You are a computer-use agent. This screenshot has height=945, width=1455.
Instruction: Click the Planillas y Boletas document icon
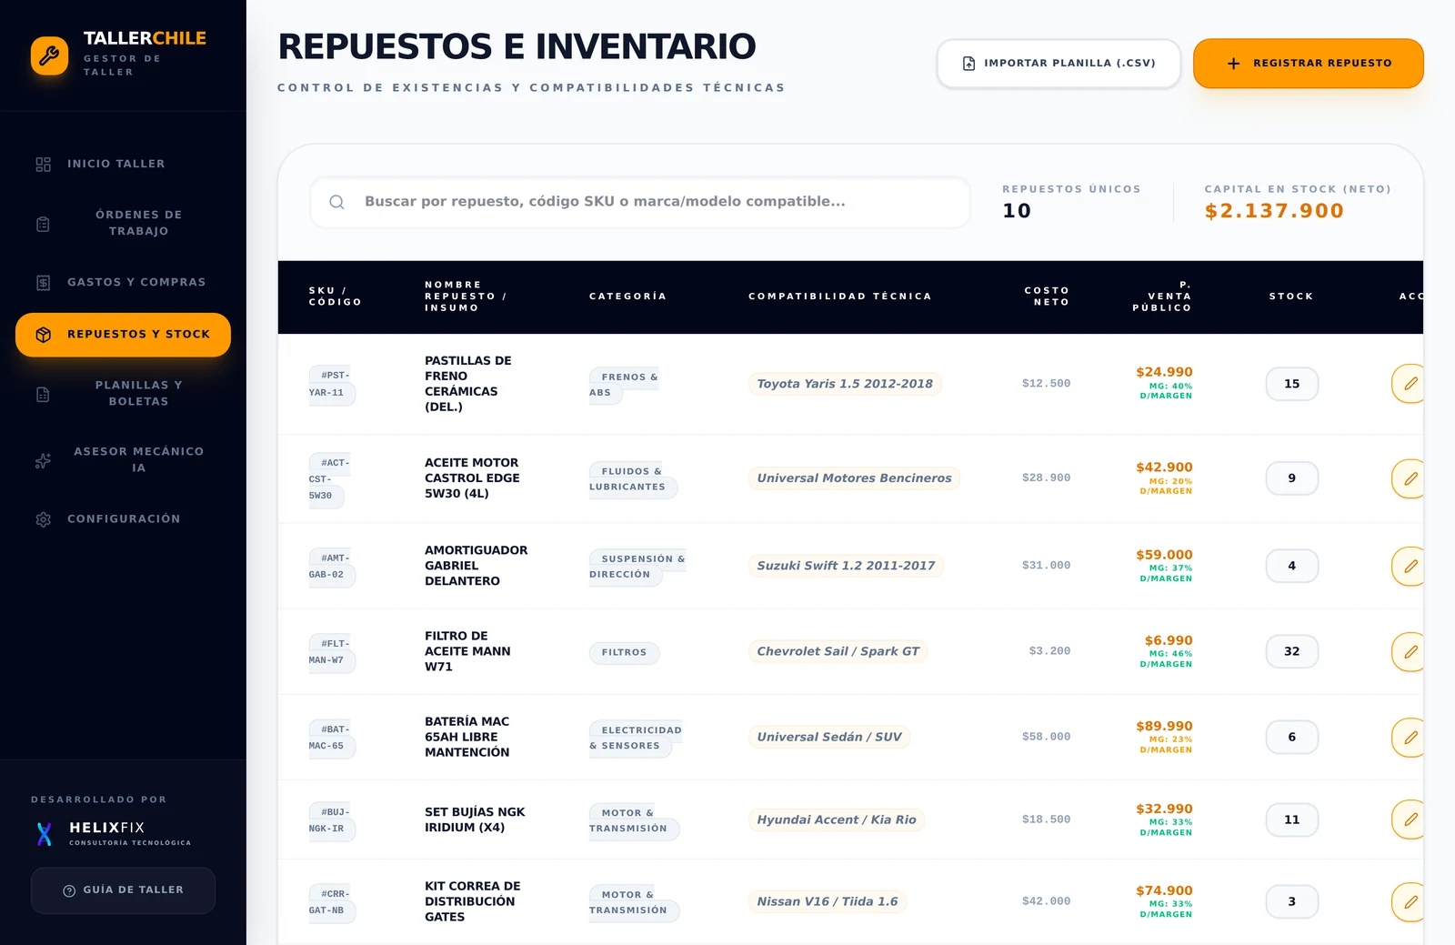43,394
